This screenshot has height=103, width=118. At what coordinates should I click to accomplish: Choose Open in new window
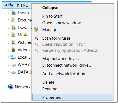tap(73, 23)
